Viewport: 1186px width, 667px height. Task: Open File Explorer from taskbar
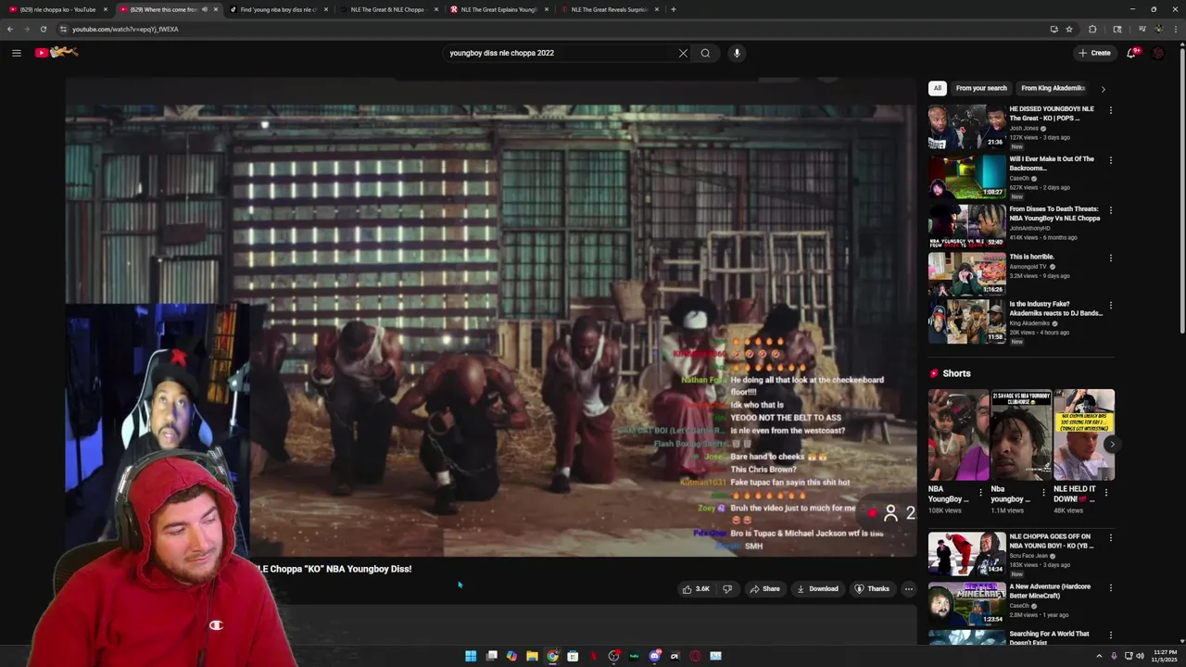532,656
